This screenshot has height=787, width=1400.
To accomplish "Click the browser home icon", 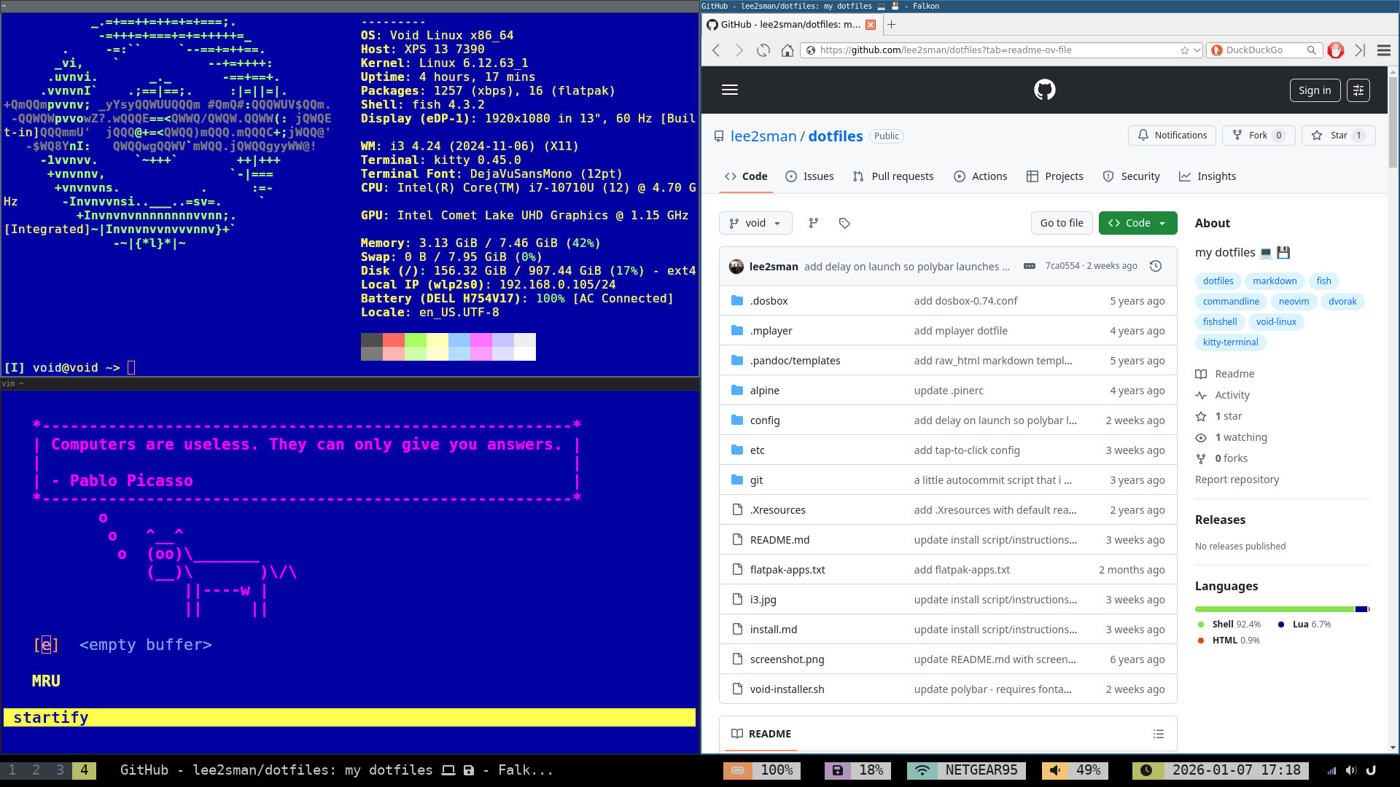I will [787, 50].
